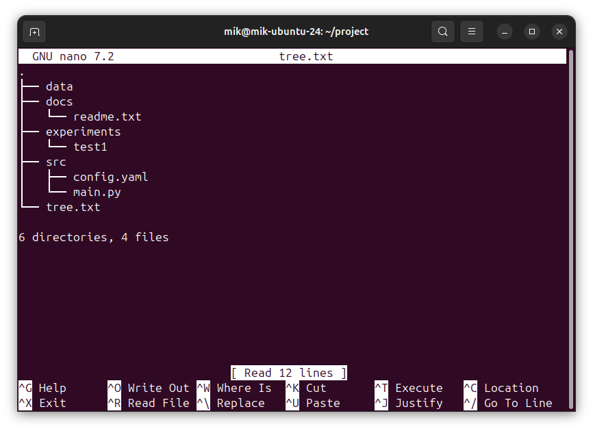The height and width of the screenshot is (431, 593).
Task: Click the terminal vertical scrollbar
Action: [571, 206]
